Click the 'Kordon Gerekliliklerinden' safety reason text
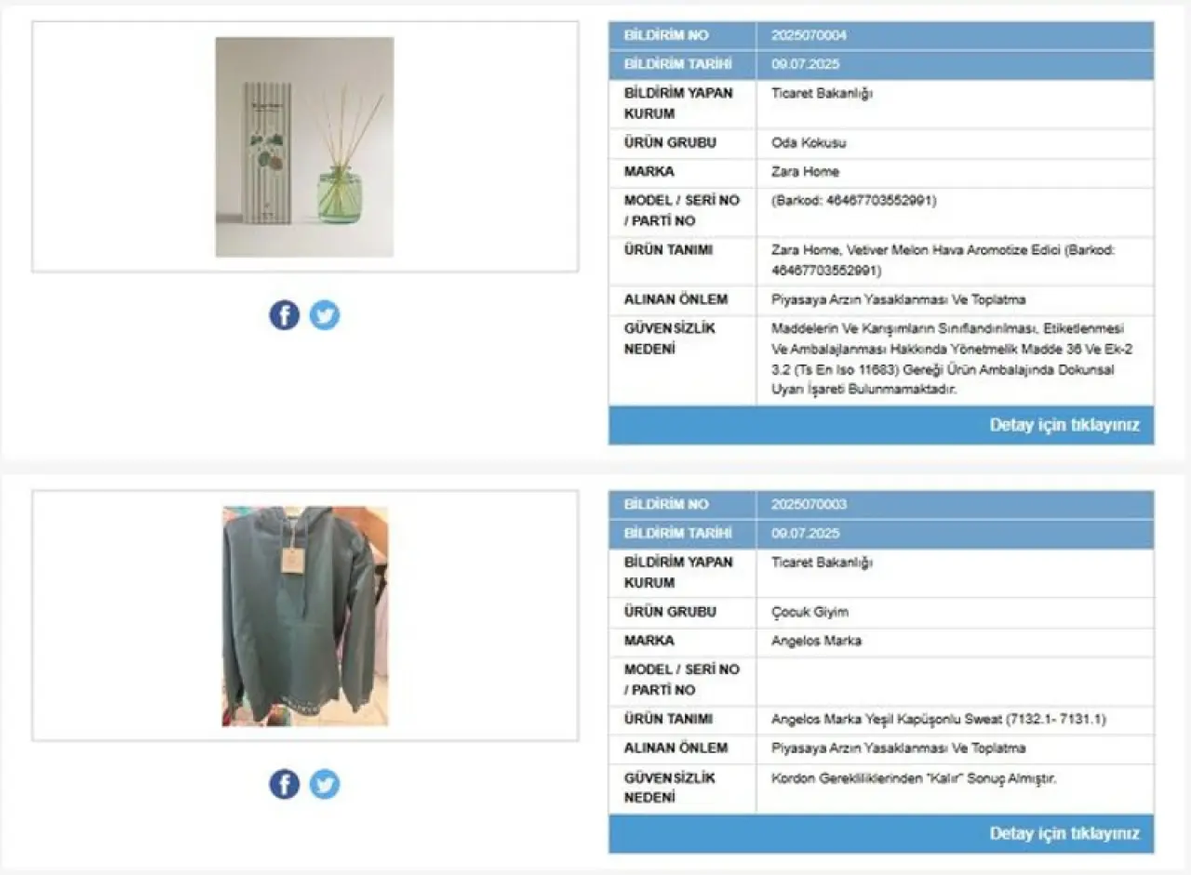 tap(914, 777)
